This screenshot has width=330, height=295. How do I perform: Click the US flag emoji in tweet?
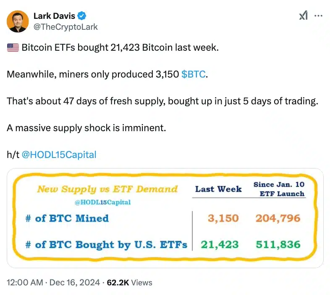click(x=13, y=48)
